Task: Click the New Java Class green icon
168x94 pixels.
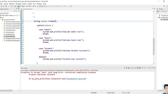Action: click(29, 6)
